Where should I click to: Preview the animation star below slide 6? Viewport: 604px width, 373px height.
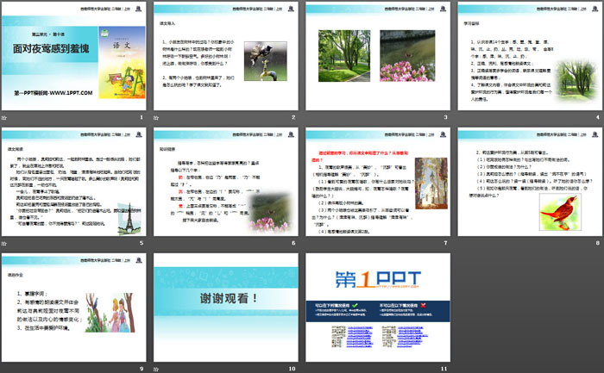[157, 243]
